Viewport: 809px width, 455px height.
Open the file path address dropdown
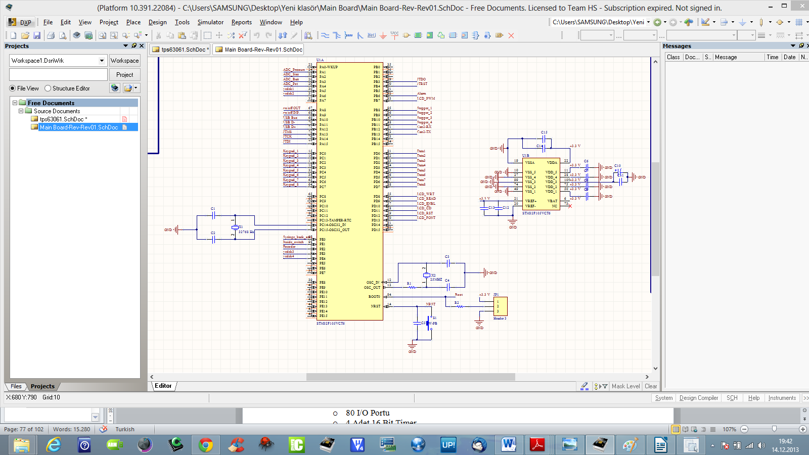point(649,22)
